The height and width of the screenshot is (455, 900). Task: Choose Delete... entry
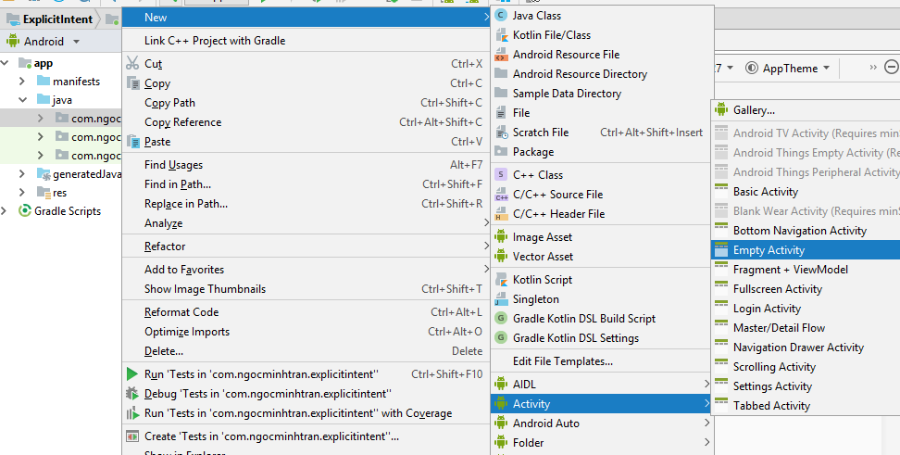coord(306,351)
